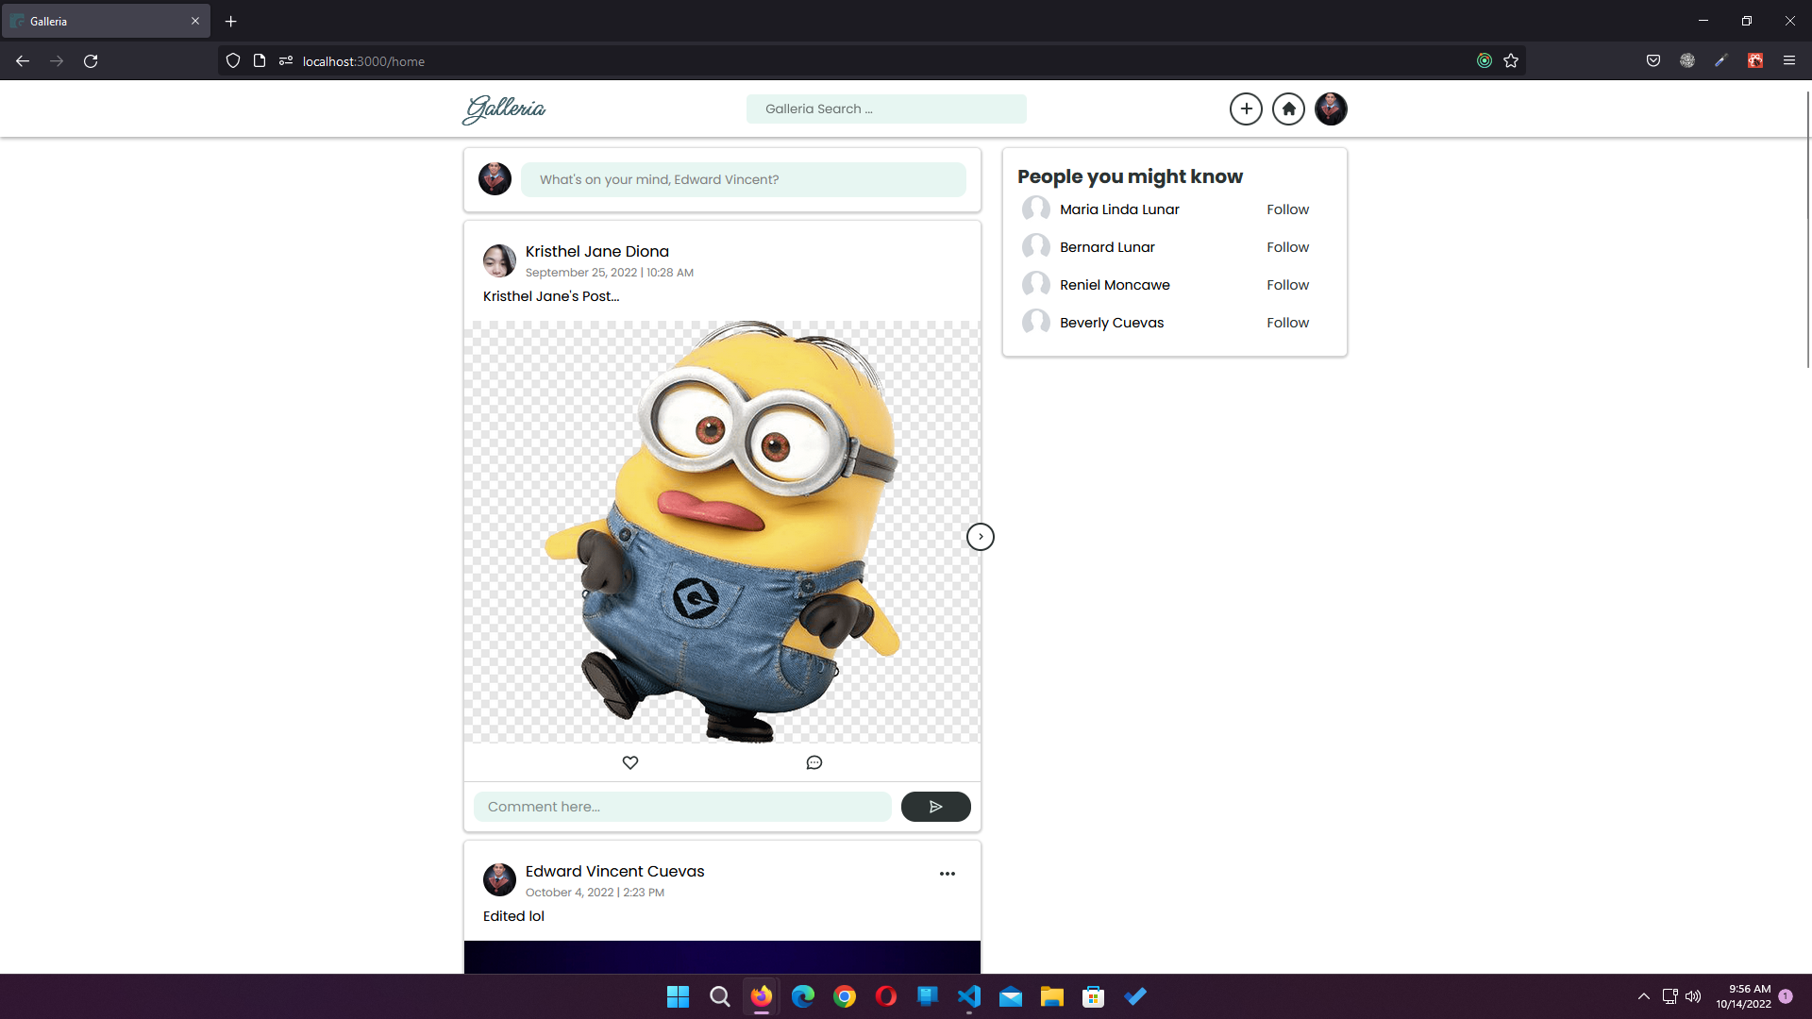1812x1019 pixels.
Task: Open three-dot menu on Edward's post
Action: point(948,874)
